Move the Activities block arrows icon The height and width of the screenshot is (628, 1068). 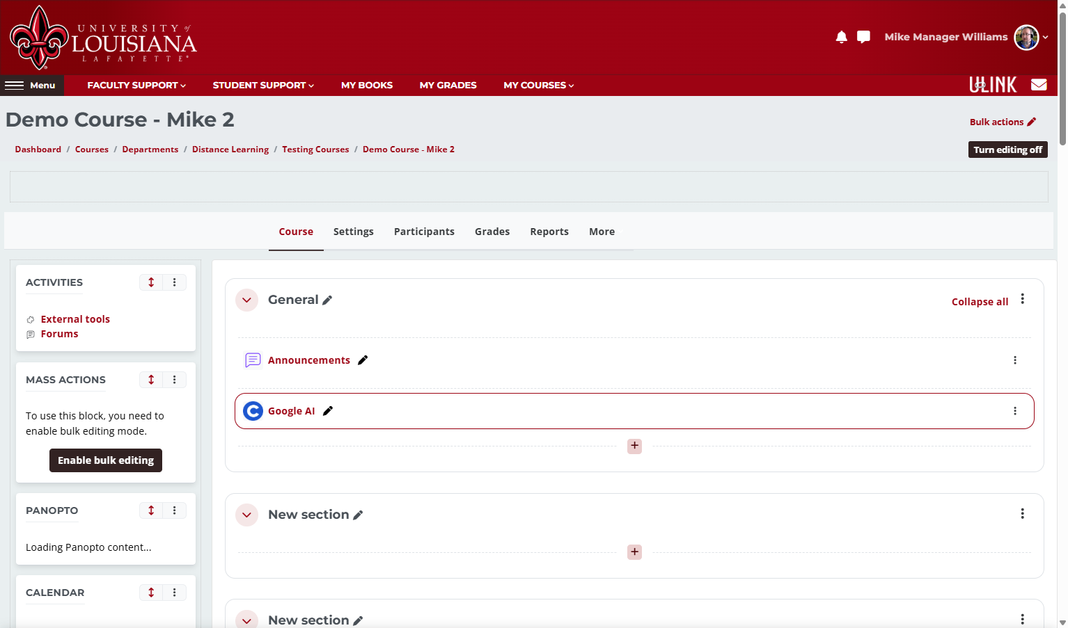pos(151,282)
